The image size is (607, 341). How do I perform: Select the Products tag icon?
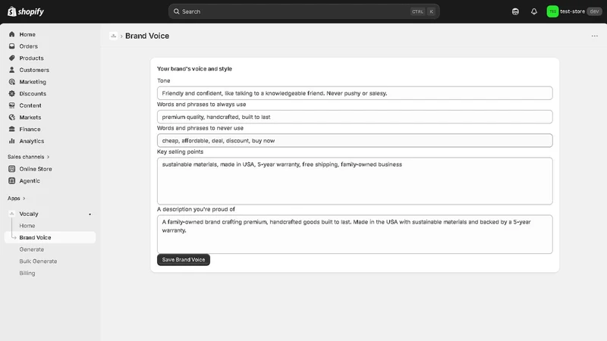click(11, 58)
